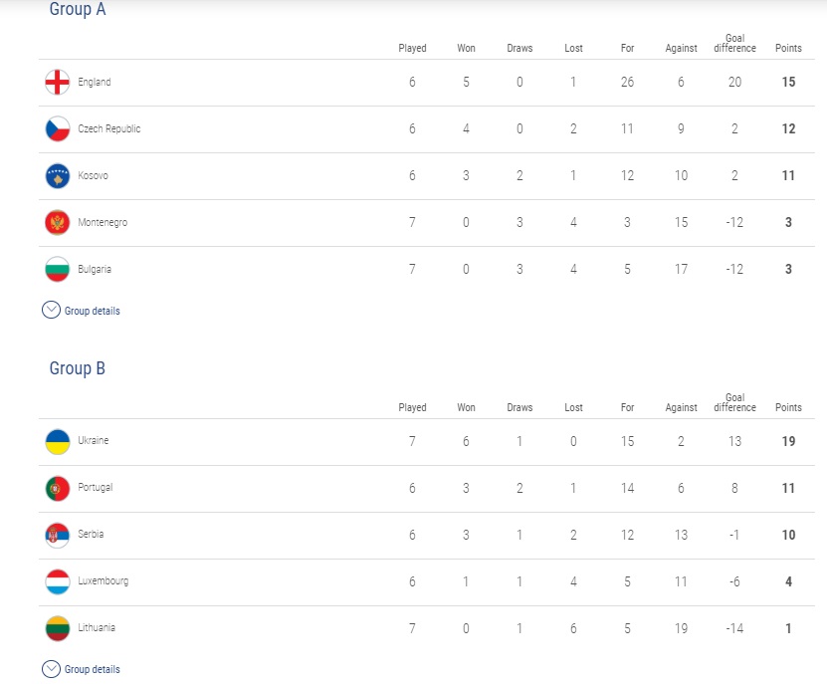Click the Group B heading
Screen dimensions: 827x684
78,368
